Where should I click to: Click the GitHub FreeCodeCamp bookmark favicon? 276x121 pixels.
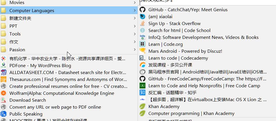[x=142, y=79]
